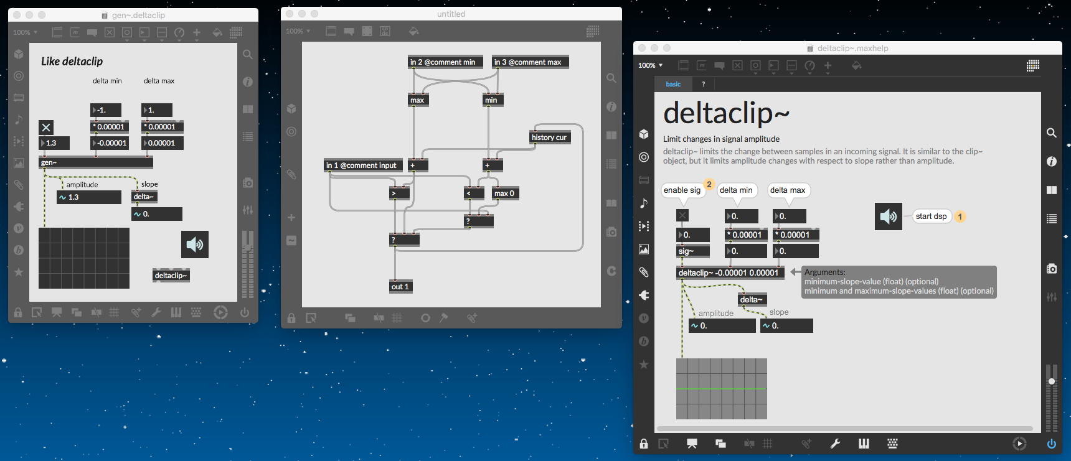Toggle the enable sig checkbox
This screenshot has width=1071, height=461.
coord(682,216)
